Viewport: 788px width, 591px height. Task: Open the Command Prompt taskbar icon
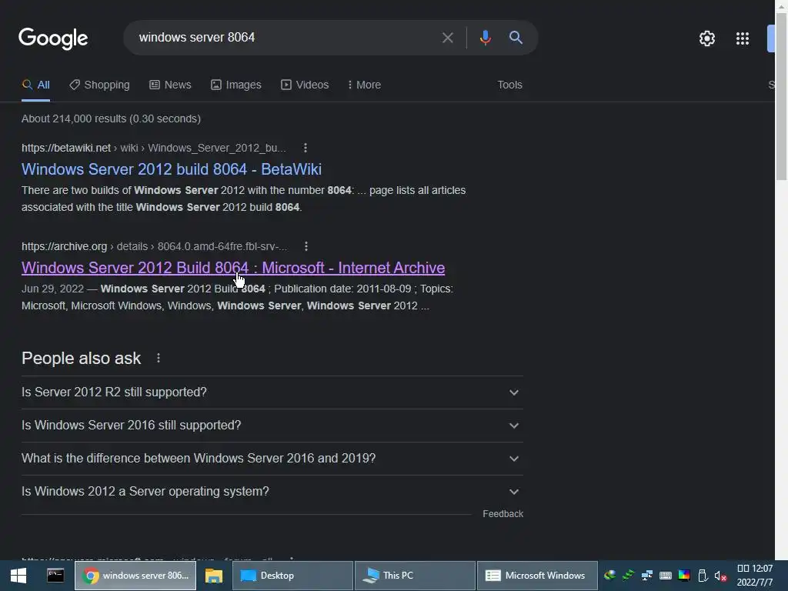(x=55, y=576)
